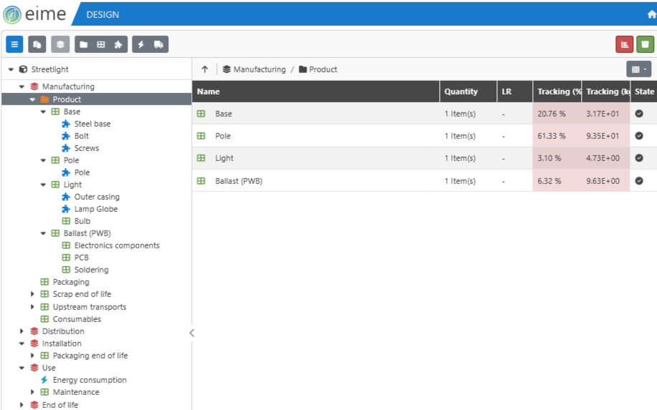Click the add folder toolbar icon

(84, 44)
